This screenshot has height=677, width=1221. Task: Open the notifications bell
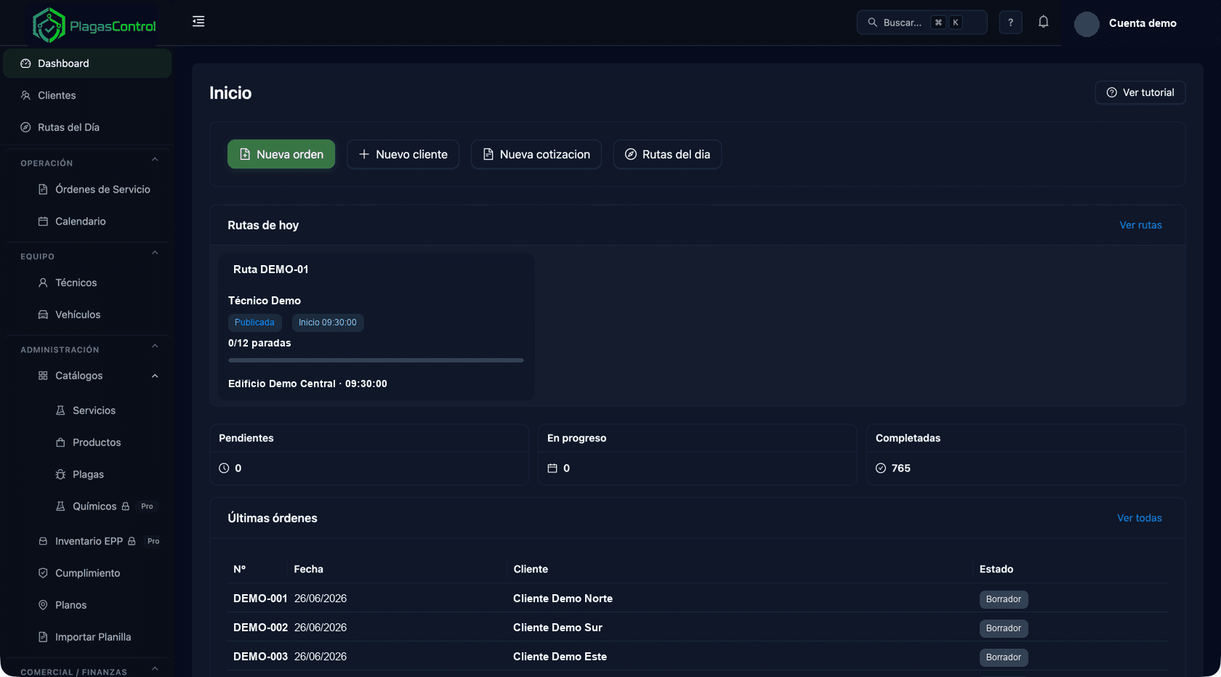click(x=1043, y=22)
